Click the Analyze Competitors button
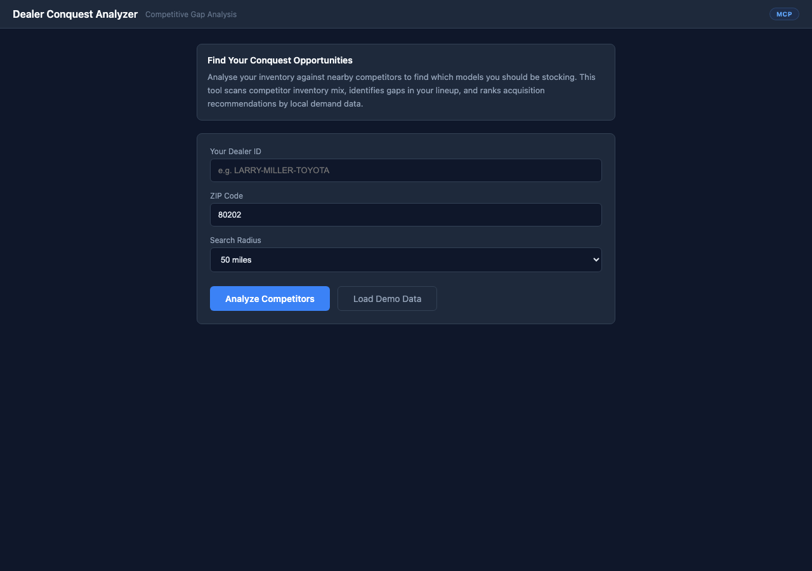The height and width of the screenshot is (571, 812). 270,298
